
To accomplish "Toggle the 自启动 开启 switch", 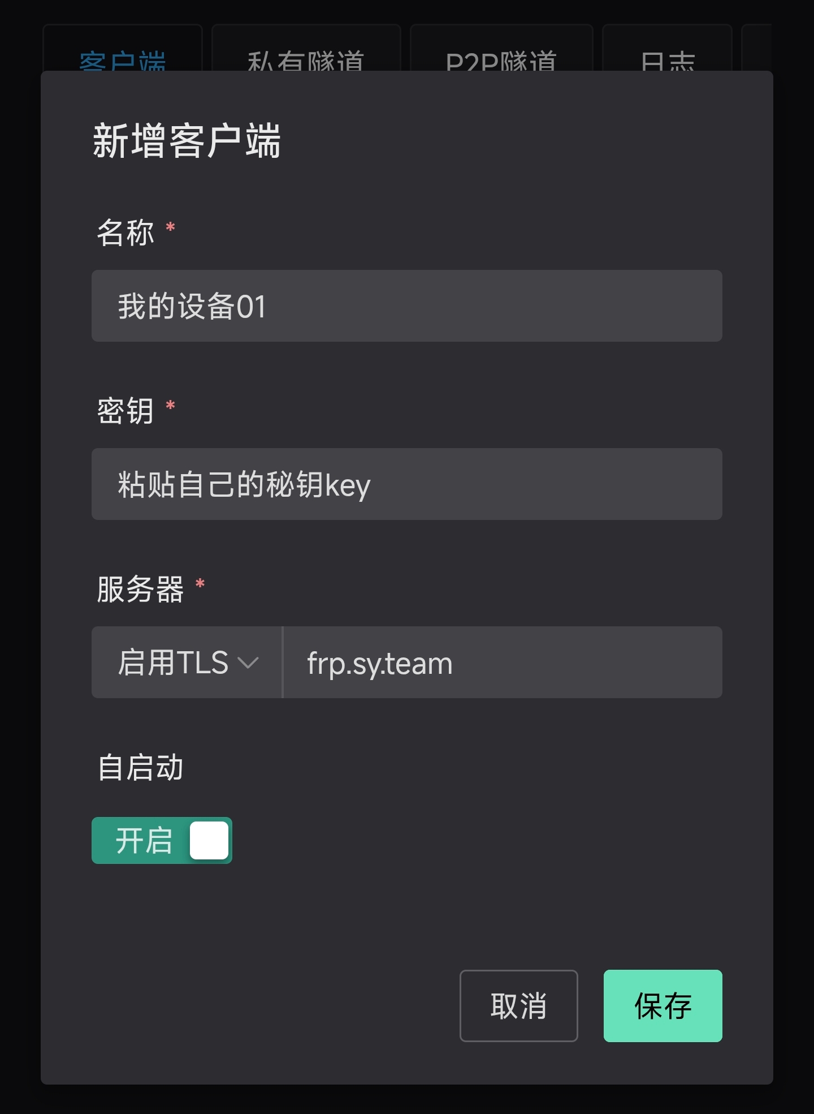I will (162, 840).
